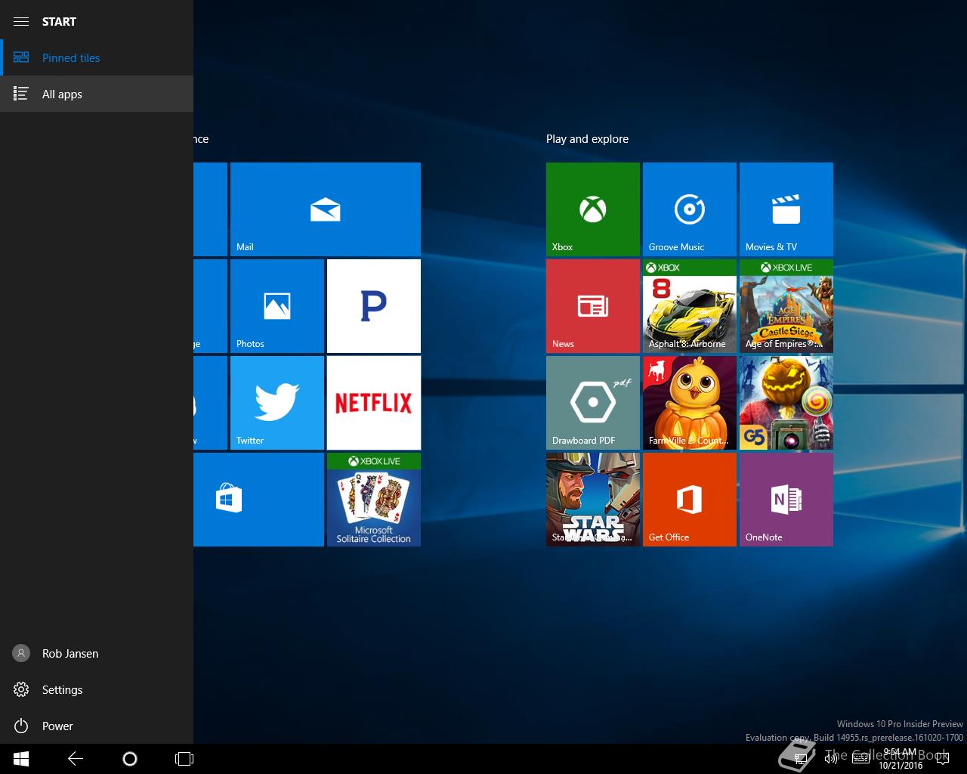Tap the Back arrow on taskbar

[x=76, y=759]
